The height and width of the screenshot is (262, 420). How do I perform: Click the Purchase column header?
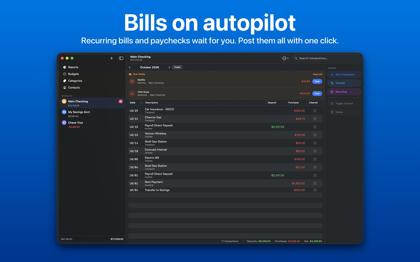293,103
